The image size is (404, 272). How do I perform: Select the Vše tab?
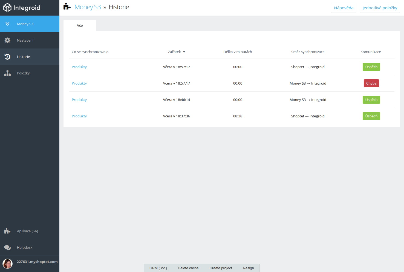coord(80,25)
